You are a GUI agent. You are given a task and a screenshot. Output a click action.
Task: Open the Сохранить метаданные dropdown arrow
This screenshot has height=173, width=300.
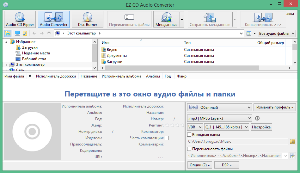[x=235, y=19]
